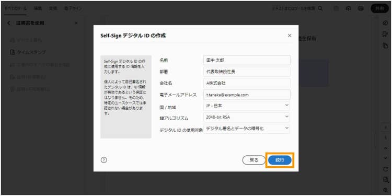Click the print icon in top bar
The width and height of the screenshot is (392, 196).
point(361,8)
